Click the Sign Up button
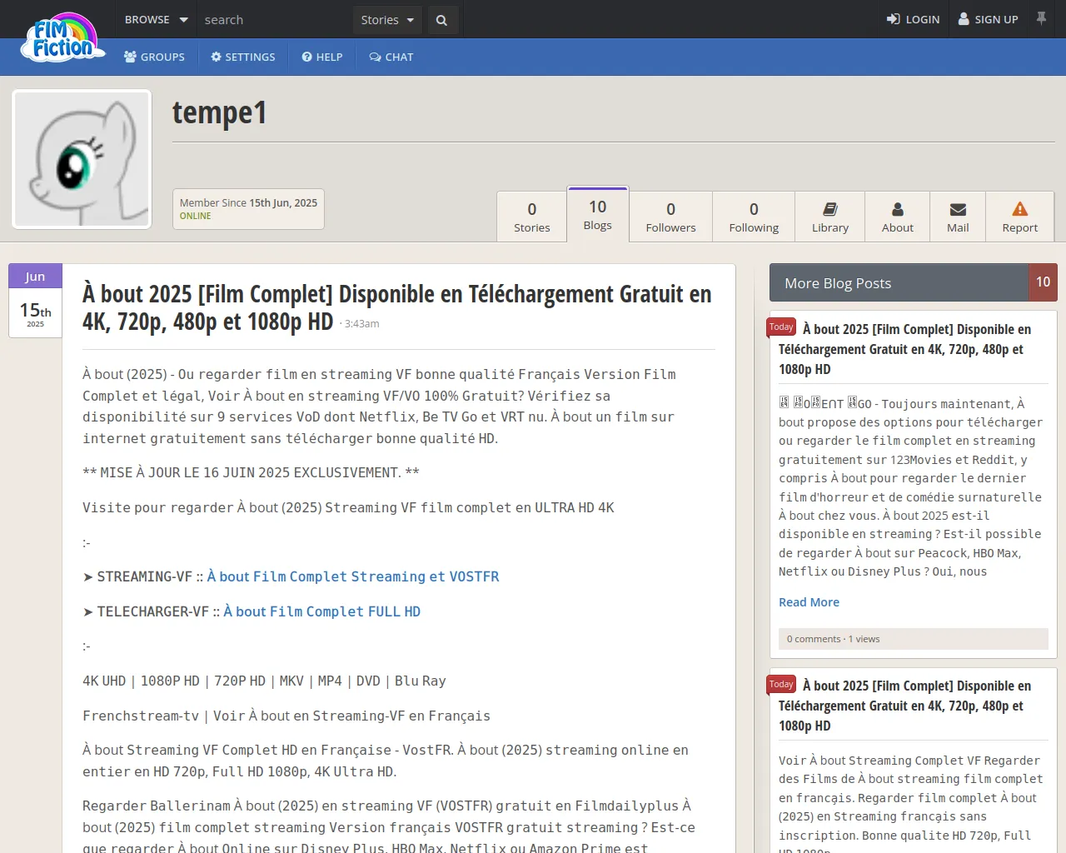 pos(989,19)
